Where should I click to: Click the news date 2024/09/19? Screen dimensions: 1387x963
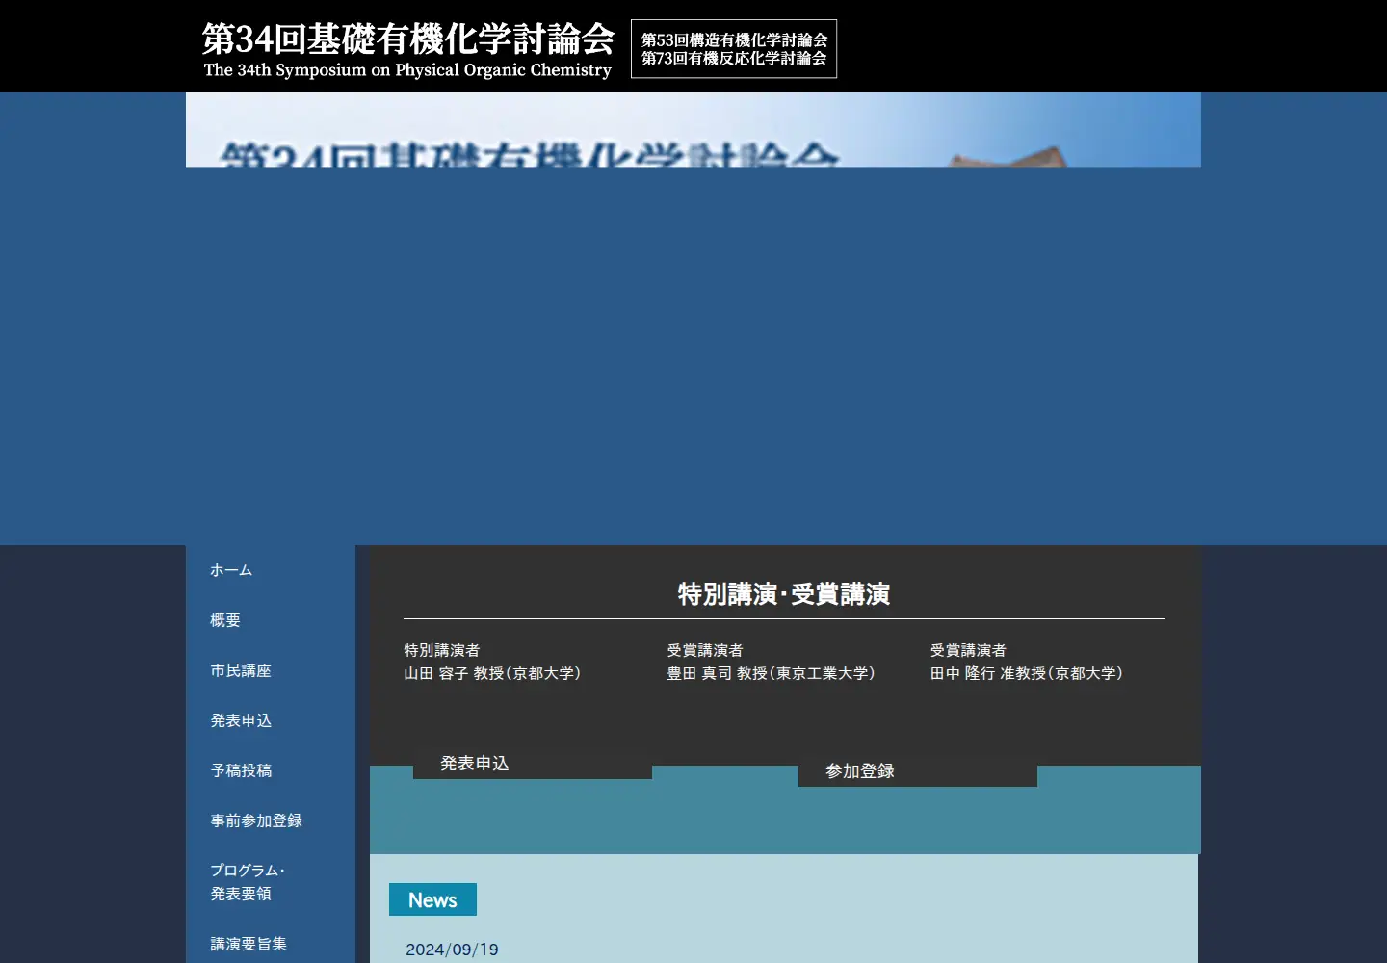(452, 950)
